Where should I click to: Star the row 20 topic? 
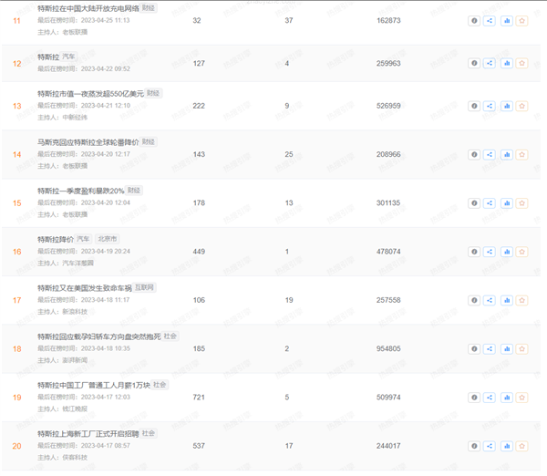point(521,446)
